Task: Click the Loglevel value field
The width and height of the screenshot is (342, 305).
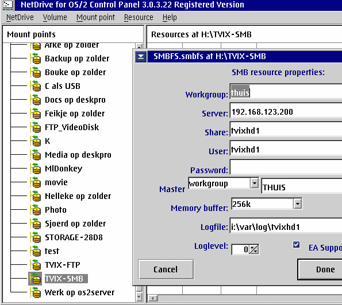Action: click(240, 249)
